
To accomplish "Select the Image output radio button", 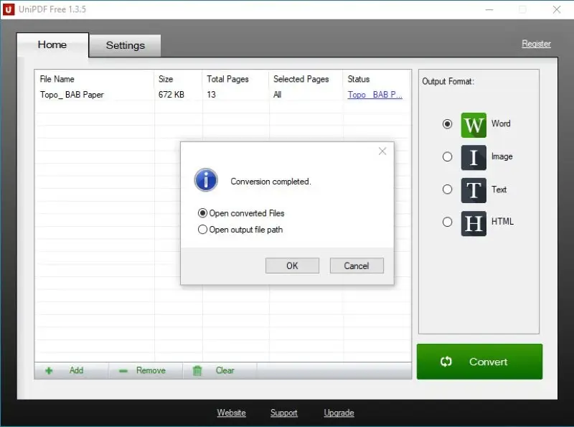I will (x=447, y=156).
